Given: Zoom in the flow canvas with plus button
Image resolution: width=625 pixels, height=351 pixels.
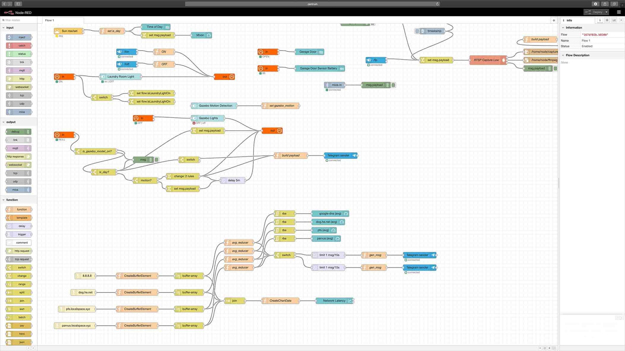Looking at the screenshot, I should (549, 348).
